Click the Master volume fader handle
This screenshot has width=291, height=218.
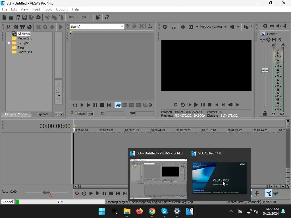[x=265, y=70]
